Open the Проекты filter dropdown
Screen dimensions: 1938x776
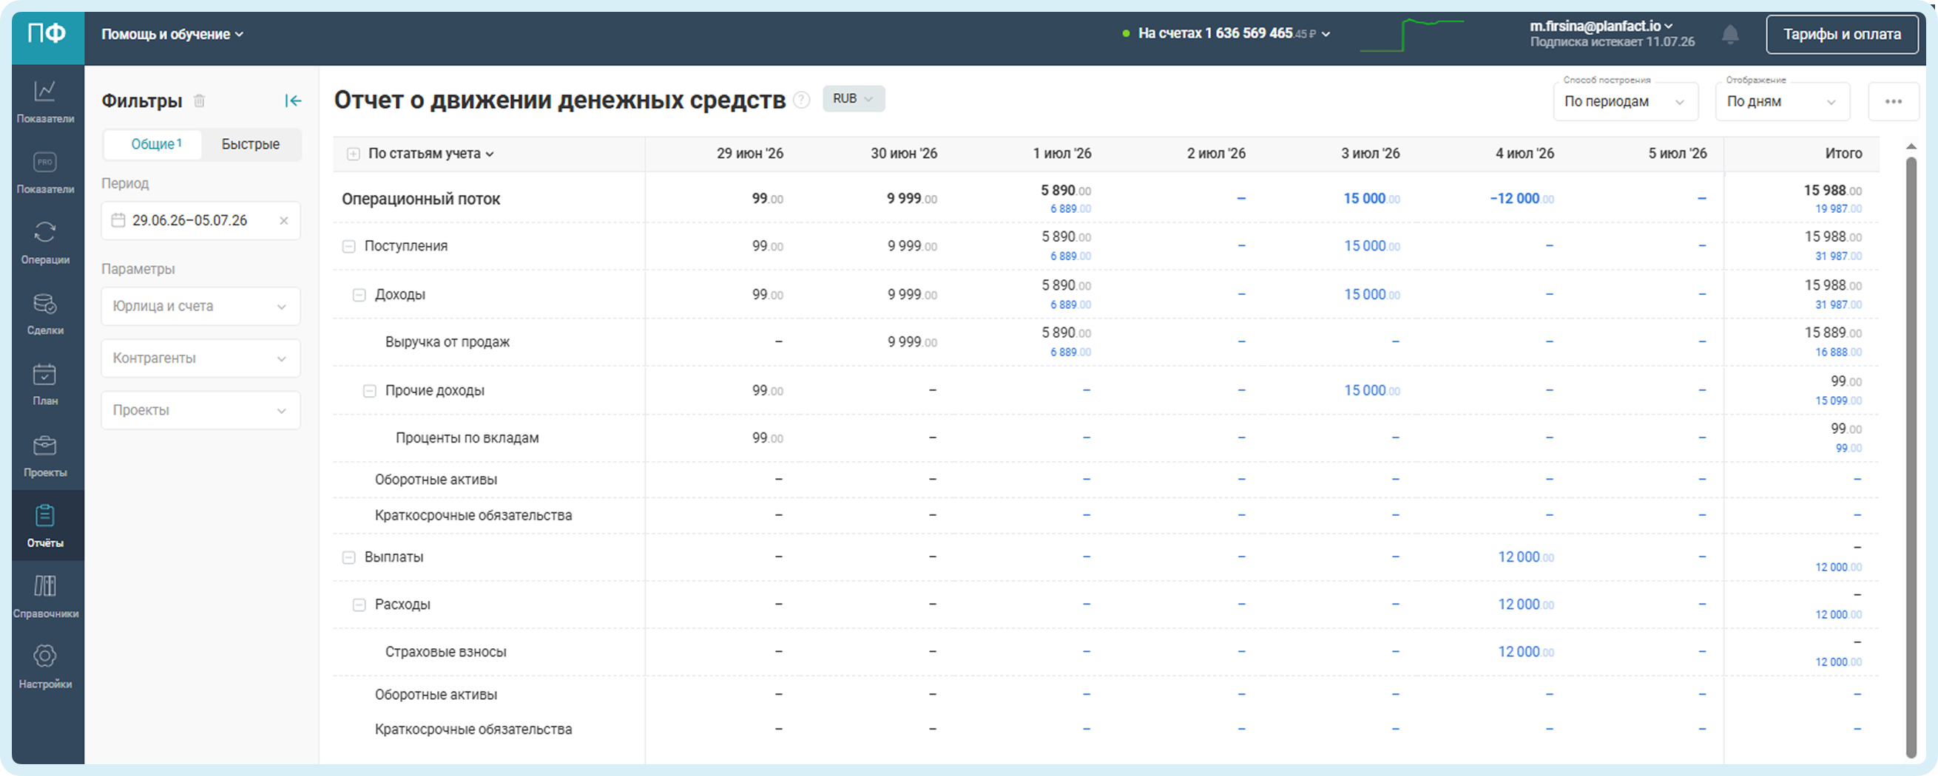click(x=201, y=410)
